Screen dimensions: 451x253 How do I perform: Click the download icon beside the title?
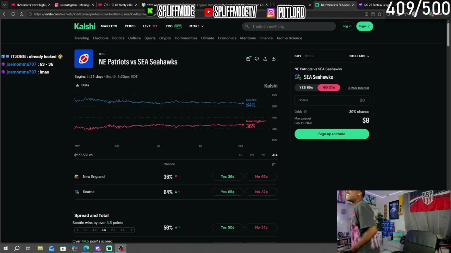(273, 59)
